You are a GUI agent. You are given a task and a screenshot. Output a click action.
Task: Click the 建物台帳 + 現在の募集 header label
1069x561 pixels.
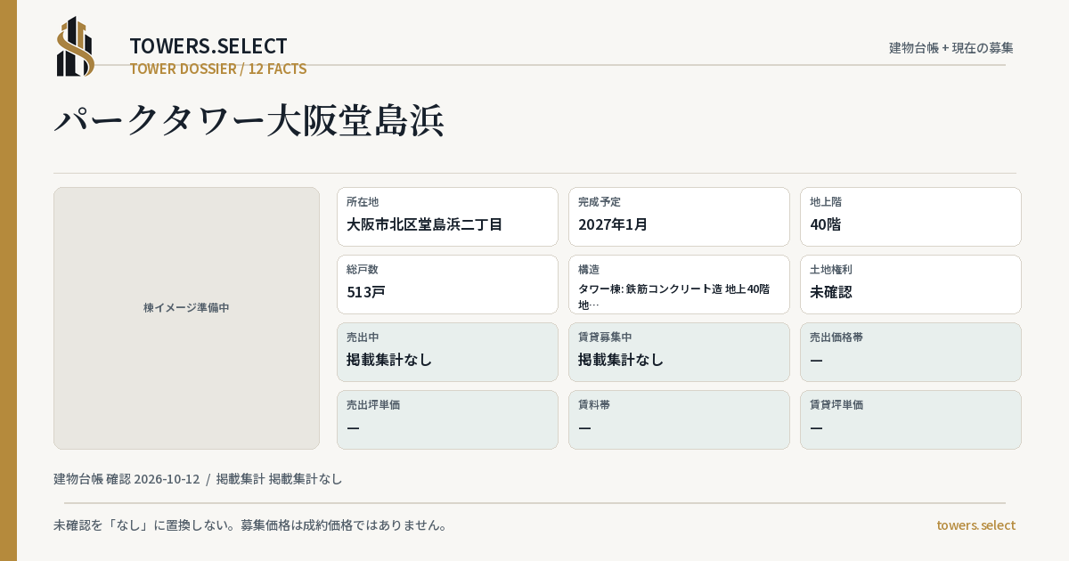tap(951, 48)
